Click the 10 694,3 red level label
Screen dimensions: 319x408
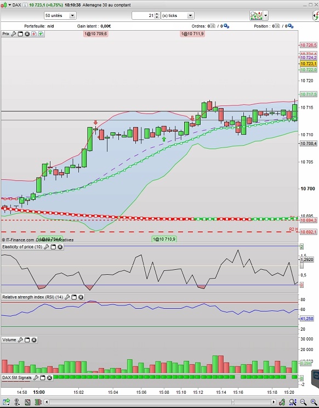309,220
